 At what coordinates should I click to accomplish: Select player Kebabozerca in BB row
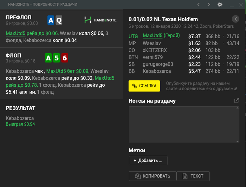[x=157, y=71]
